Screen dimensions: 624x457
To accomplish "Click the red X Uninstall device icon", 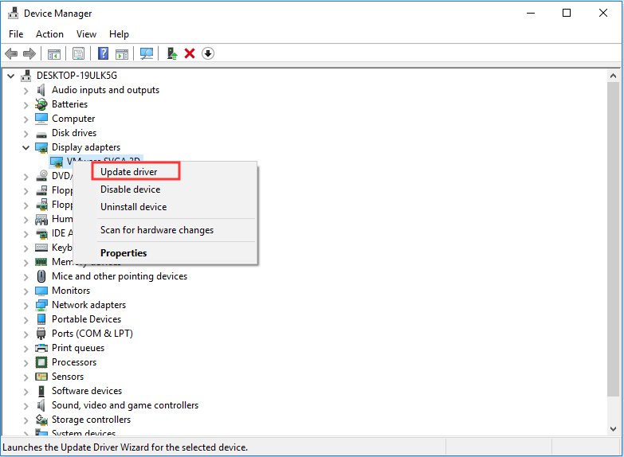I will click(190, 53).
